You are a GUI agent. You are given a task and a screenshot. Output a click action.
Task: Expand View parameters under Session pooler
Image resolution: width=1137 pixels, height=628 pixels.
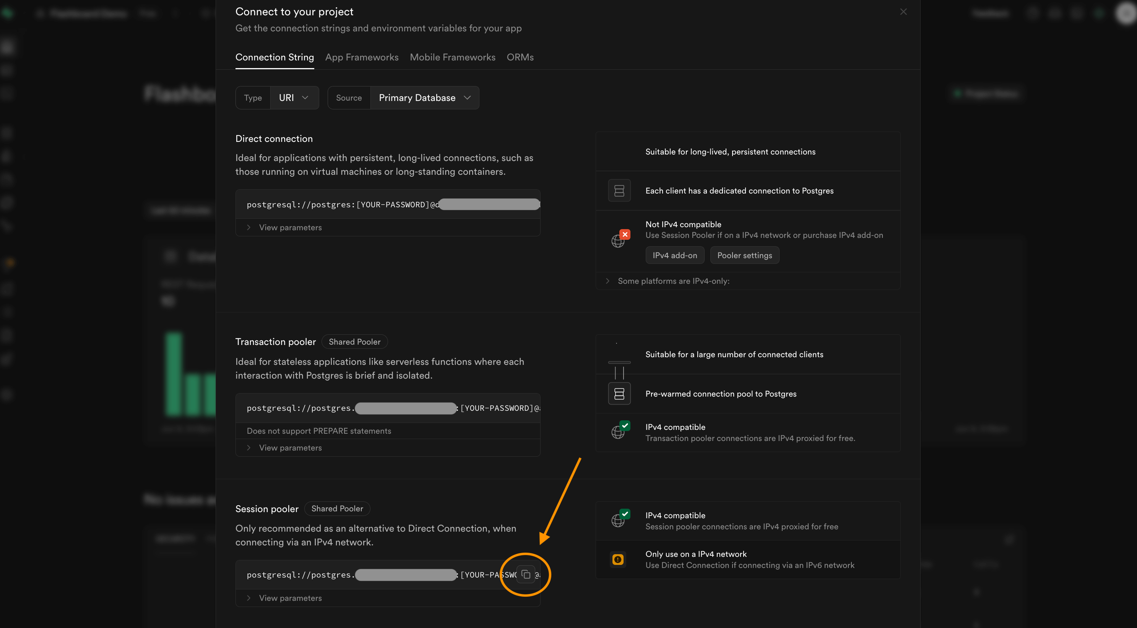[x=290, y=598]
